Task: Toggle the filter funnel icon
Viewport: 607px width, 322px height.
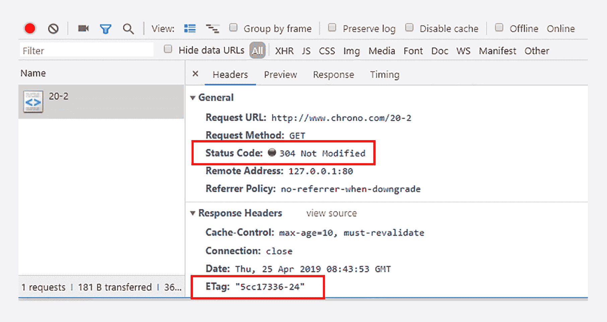Action: click(x=106, y=29)
